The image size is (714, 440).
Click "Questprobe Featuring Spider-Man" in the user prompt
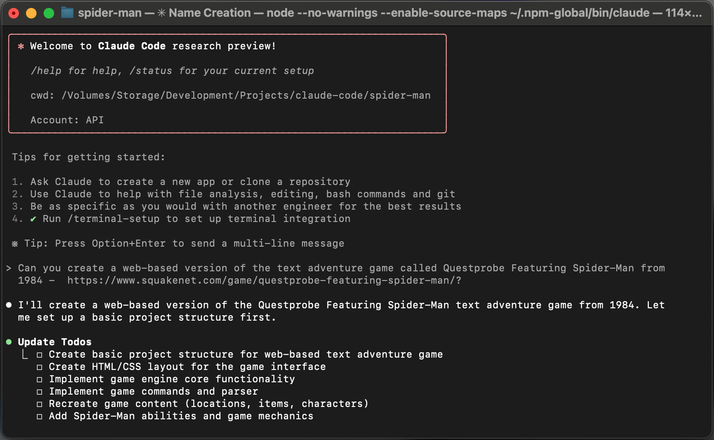[x=538, y=268]
